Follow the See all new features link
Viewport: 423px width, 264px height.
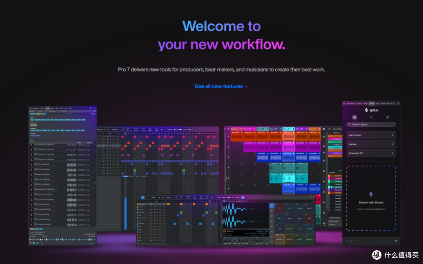[221, 86]
